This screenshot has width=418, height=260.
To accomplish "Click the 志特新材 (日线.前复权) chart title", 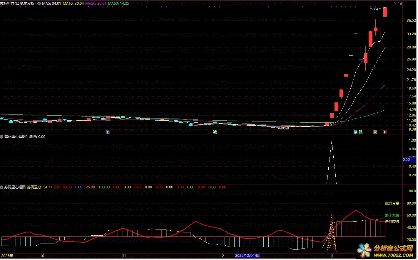I will (x=18, y=4).
